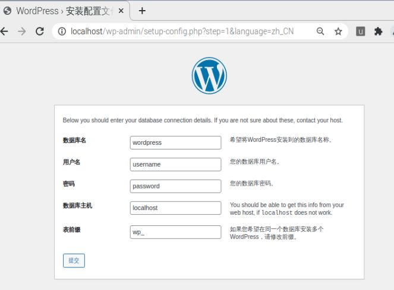Focus the address bar URL text
The width and height of the screenshot is (394, 290).
[182, 31]
